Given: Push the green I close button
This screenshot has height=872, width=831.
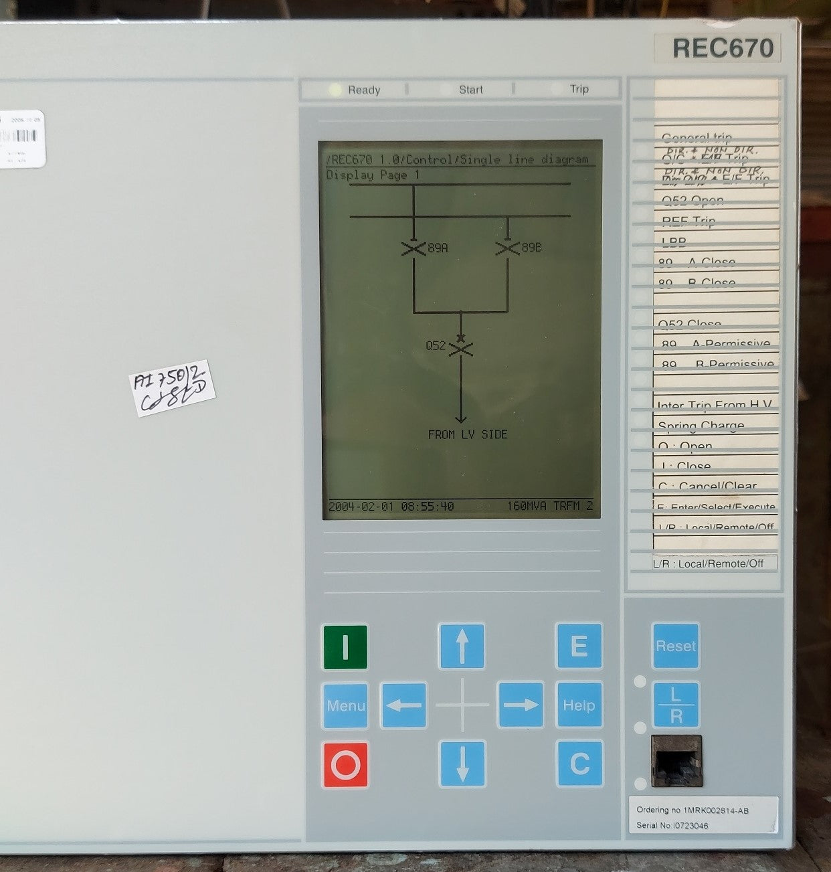Looking at the screenshot, I should pos(345,647).
